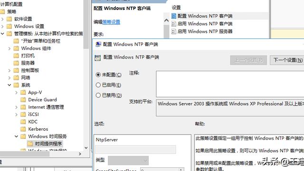Image resolution: width=304 pixels, height=171 pixels.
Task: Click the Windows 组件 folder icon
Action: [x=16, y=48]
